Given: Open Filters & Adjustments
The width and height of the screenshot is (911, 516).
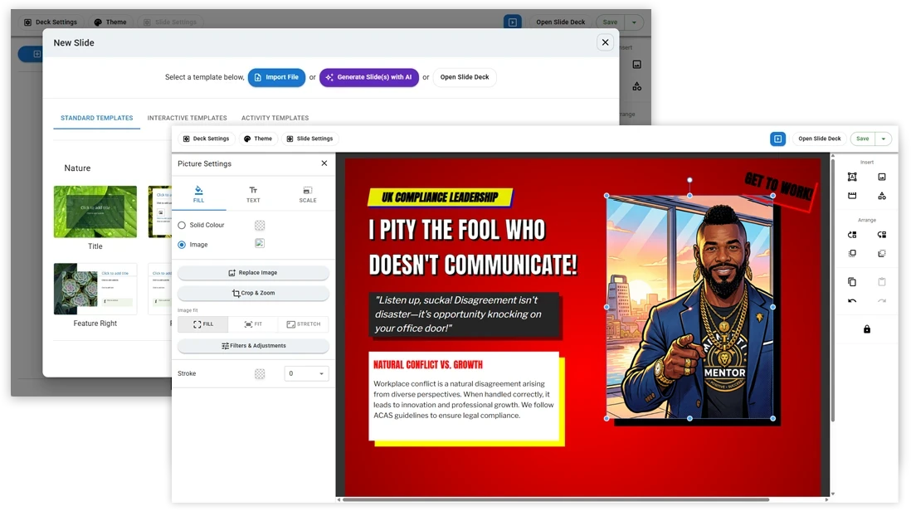Looking at the screenshot, I should point(253,346).
